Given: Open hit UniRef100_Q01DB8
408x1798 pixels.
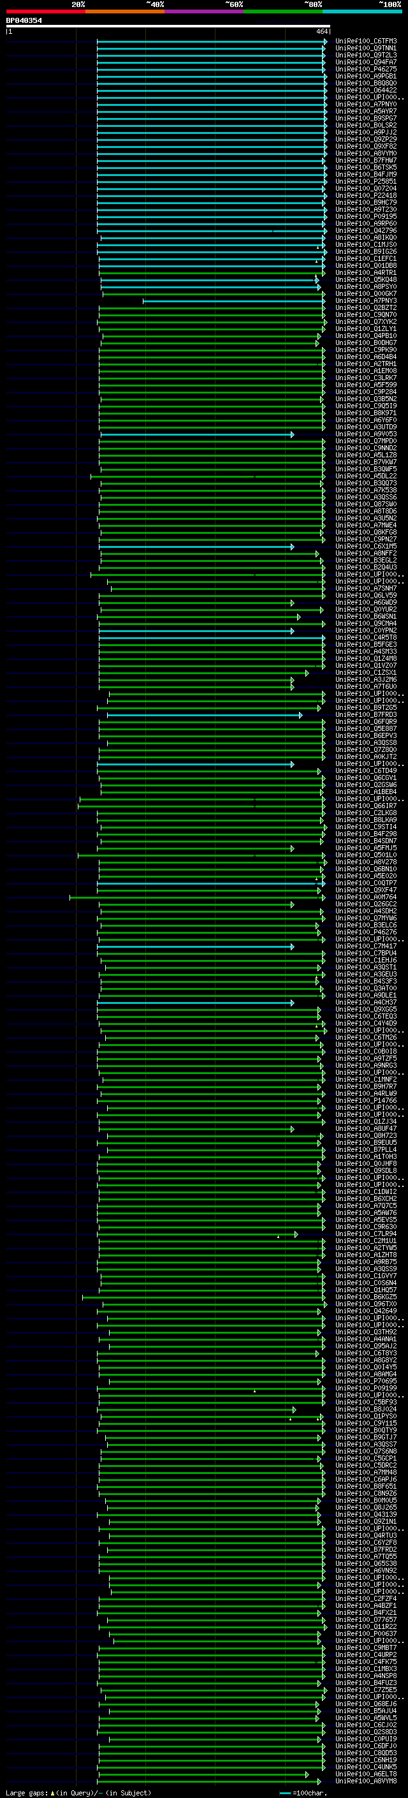Looking at the screenshot, I should click(365, 265).
